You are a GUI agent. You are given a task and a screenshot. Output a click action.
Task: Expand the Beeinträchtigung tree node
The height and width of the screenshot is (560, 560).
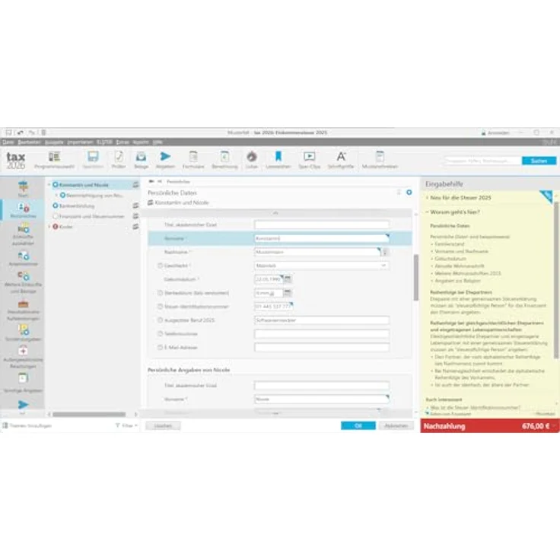pos(56,196)
